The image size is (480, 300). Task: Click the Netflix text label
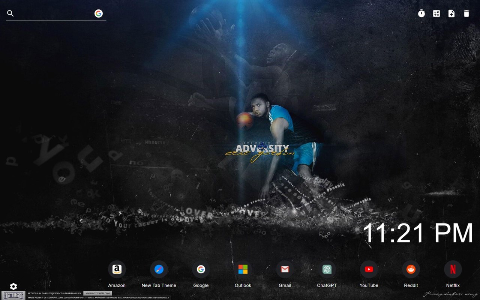click(x=453, y=285)
